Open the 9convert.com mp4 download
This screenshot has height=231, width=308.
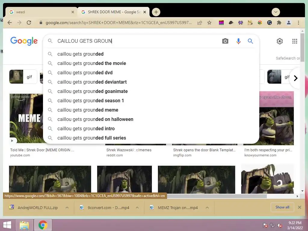tap(105, 208)
